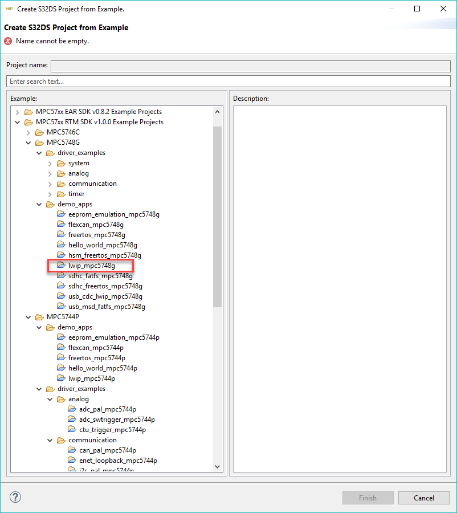
Task: Click the usb_cdc_lwip_mpc5748g folder icon
Action: [61, 295]
